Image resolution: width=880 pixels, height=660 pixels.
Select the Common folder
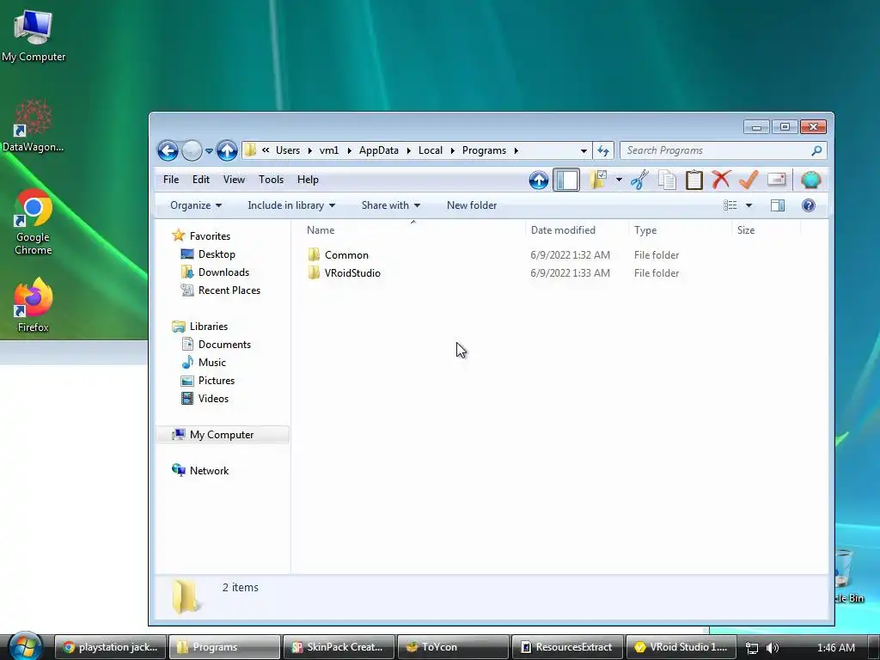(x=346, y=254)
